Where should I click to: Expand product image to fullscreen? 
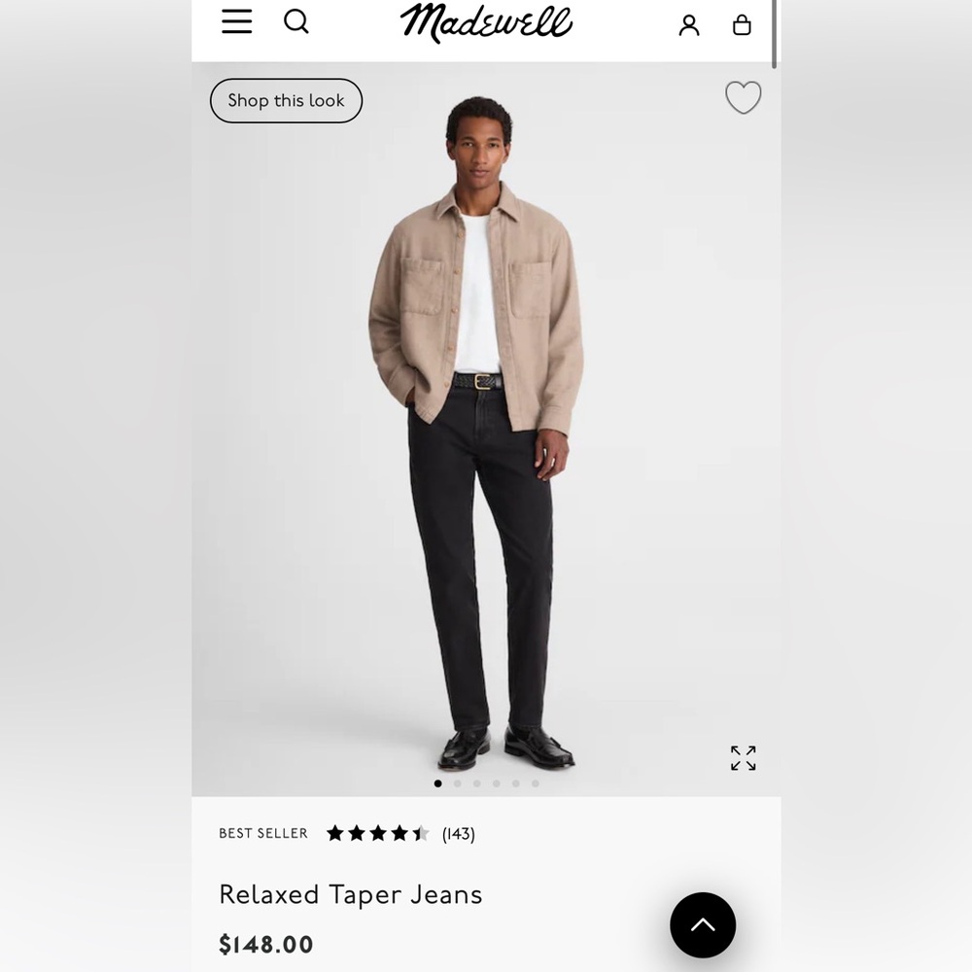(744, 757)
